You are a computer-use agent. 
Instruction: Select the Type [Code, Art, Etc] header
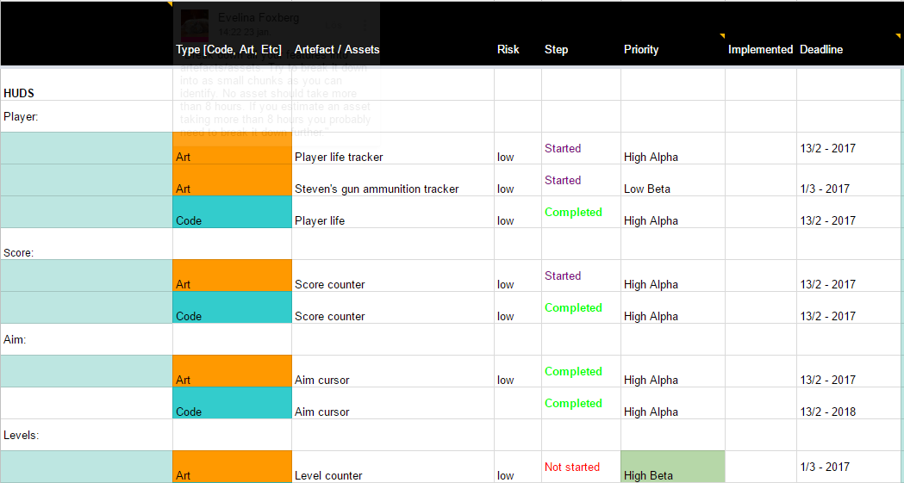pyautogui.click(x=228, y=50)
